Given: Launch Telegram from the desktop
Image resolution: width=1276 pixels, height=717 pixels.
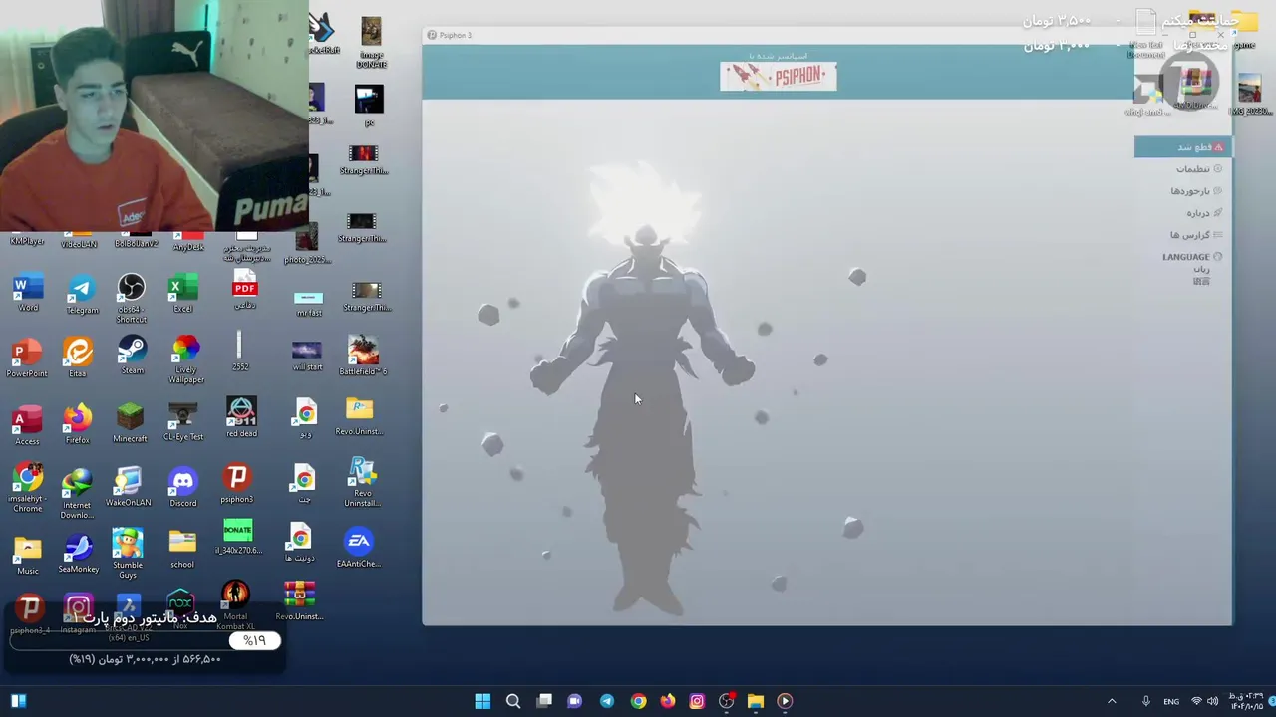Looking at the screenshot, I should tap(82, 295).
